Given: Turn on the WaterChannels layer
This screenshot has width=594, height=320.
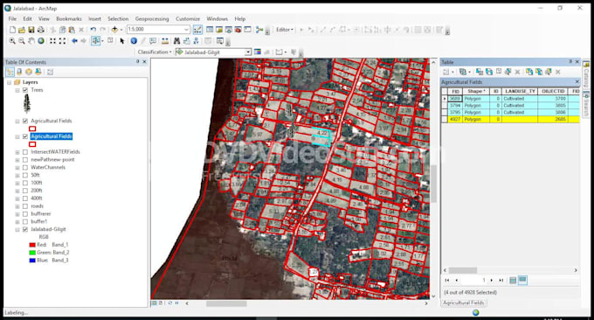Looking at the screenshot, I should (x=25, y=168).
